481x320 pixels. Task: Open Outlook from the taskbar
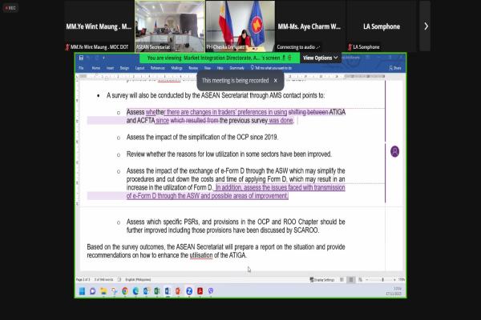(x=146, y=291)
